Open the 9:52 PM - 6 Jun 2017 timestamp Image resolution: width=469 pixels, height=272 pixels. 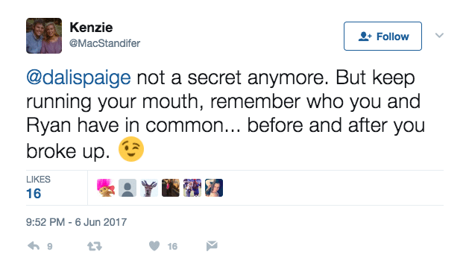(76, 222)
